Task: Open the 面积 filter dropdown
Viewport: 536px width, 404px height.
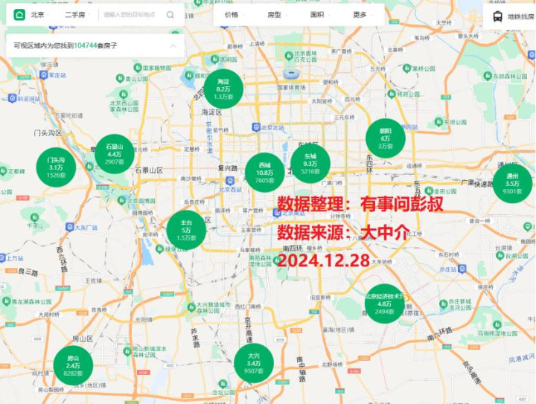Action: pyautogui.click(x=319, y=15)
